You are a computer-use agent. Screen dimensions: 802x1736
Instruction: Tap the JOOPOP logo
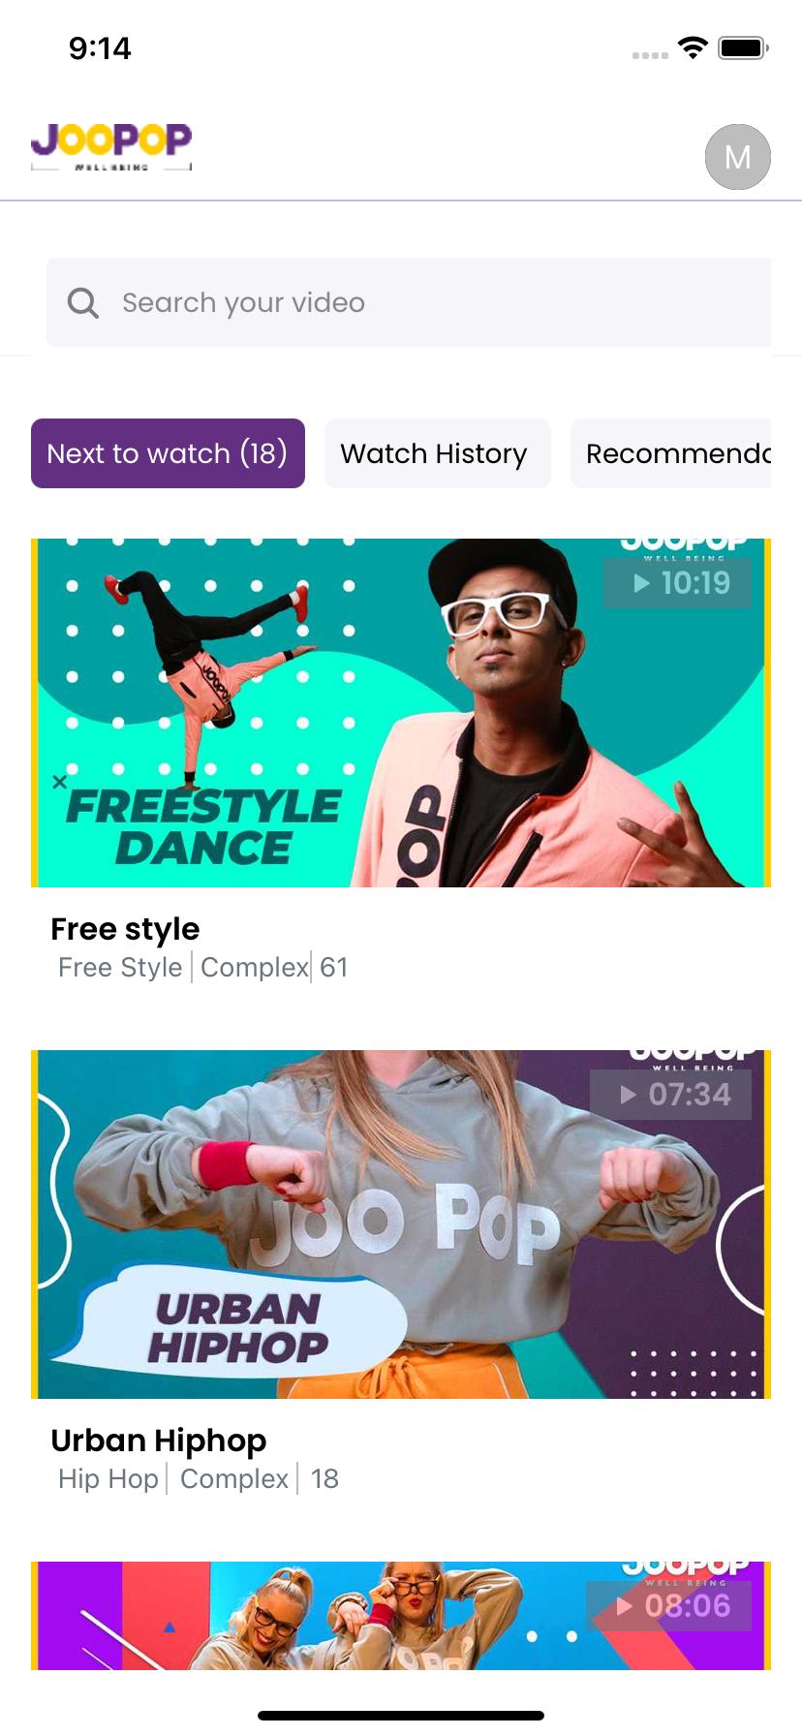111,146
